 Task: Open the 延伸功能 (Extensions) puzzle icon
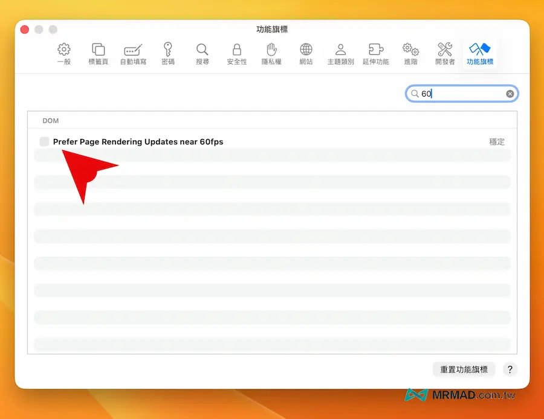[x=375, y=53]
